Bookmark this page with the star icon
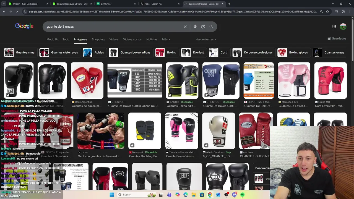 (x=327, y=12)
